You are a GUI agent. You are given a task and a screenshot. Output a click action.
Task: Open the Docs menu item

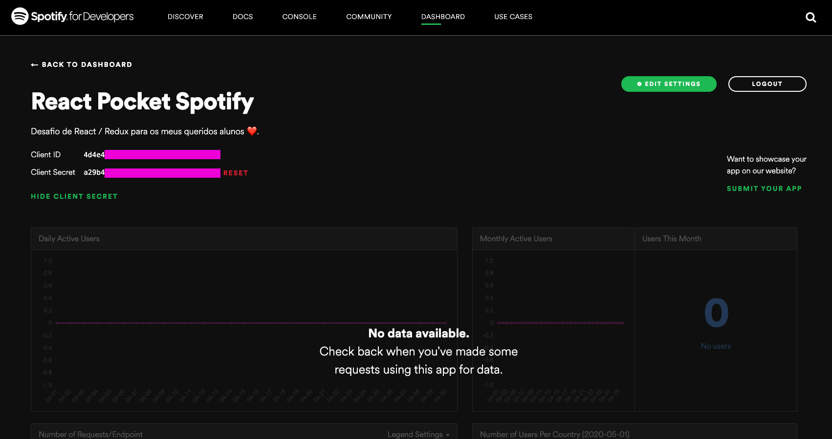242,17
